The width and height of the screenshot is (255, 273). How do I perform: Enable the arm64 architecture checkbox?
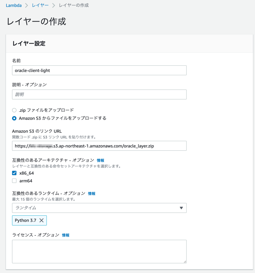14,181
